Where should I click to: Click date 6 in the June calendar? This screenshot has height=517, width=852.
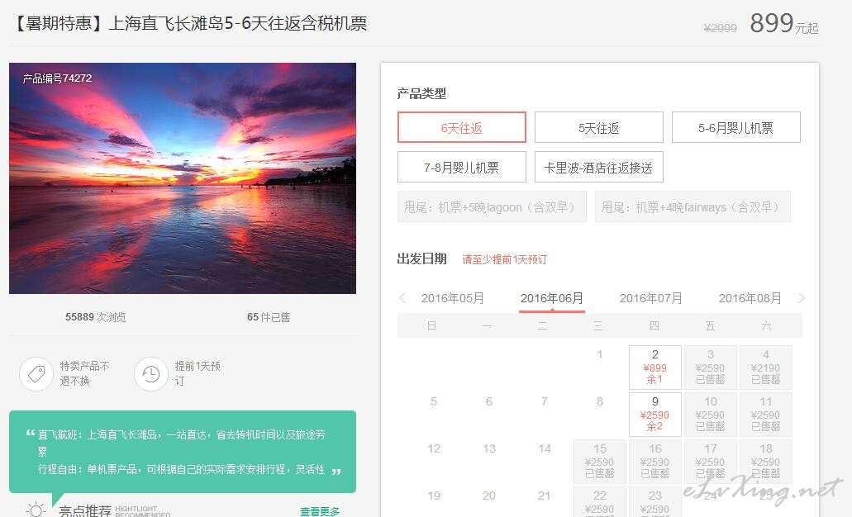coord(489,402)
